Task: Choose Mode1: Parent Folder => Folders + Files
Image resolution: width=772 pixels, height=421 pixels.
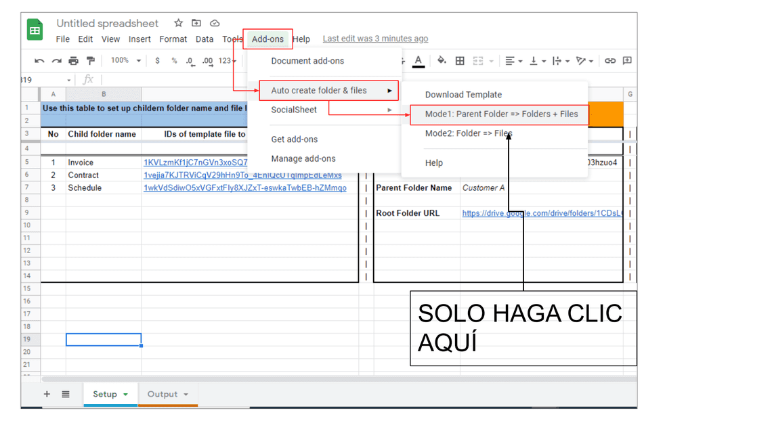Action: point(501,114)
